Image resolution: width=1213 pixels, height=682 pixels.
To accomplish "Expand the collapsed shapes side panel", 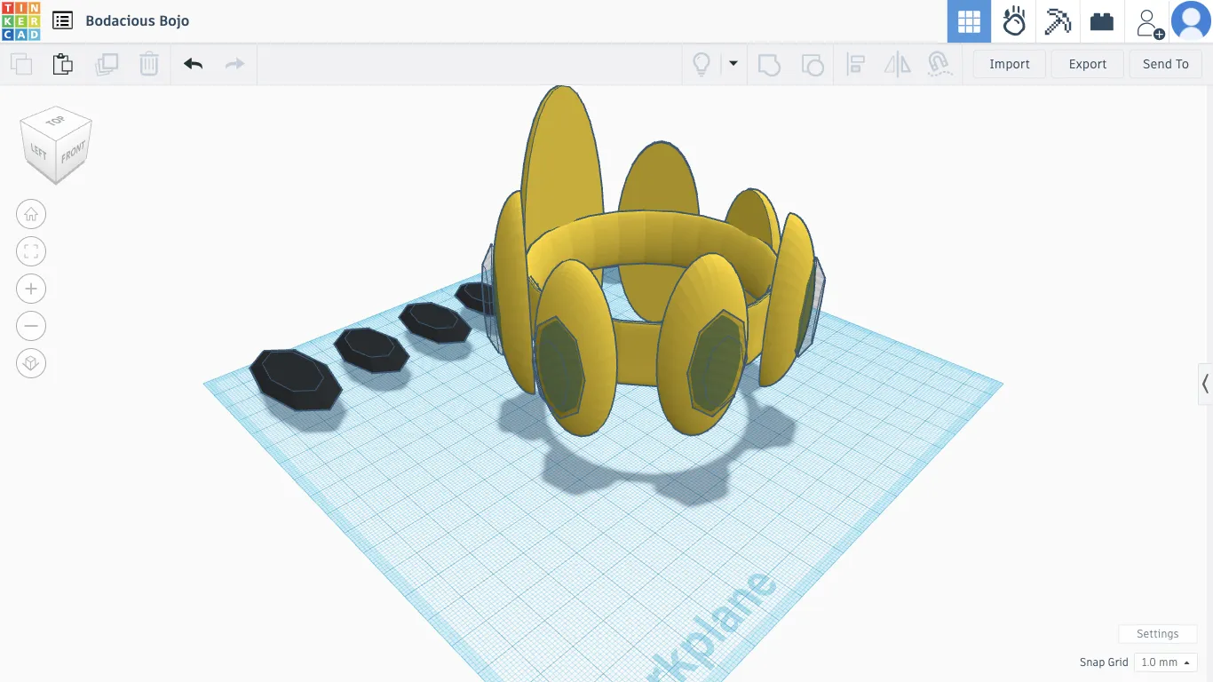I will pyautogui.click(x=1205, y=384).
